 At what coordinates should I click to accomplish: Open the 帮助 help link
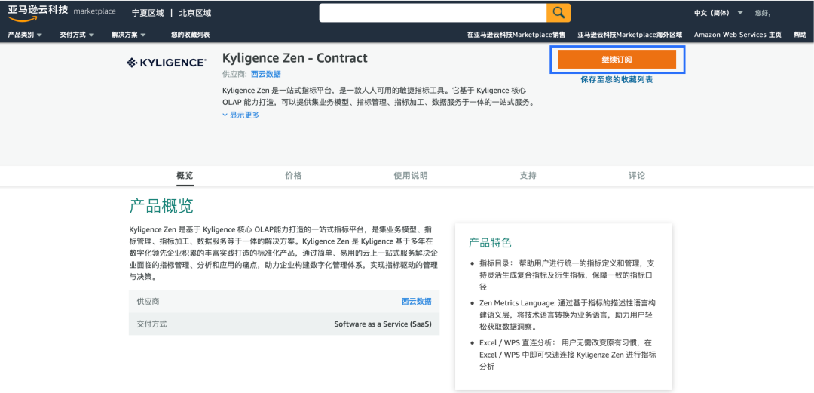(x=800, y=35)
